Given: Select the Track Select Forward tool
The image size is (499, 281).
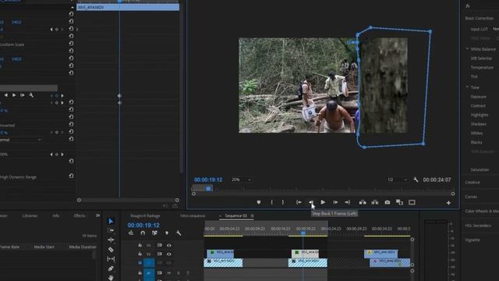Looking at the screenshot, I should click(x=111, y=231).
